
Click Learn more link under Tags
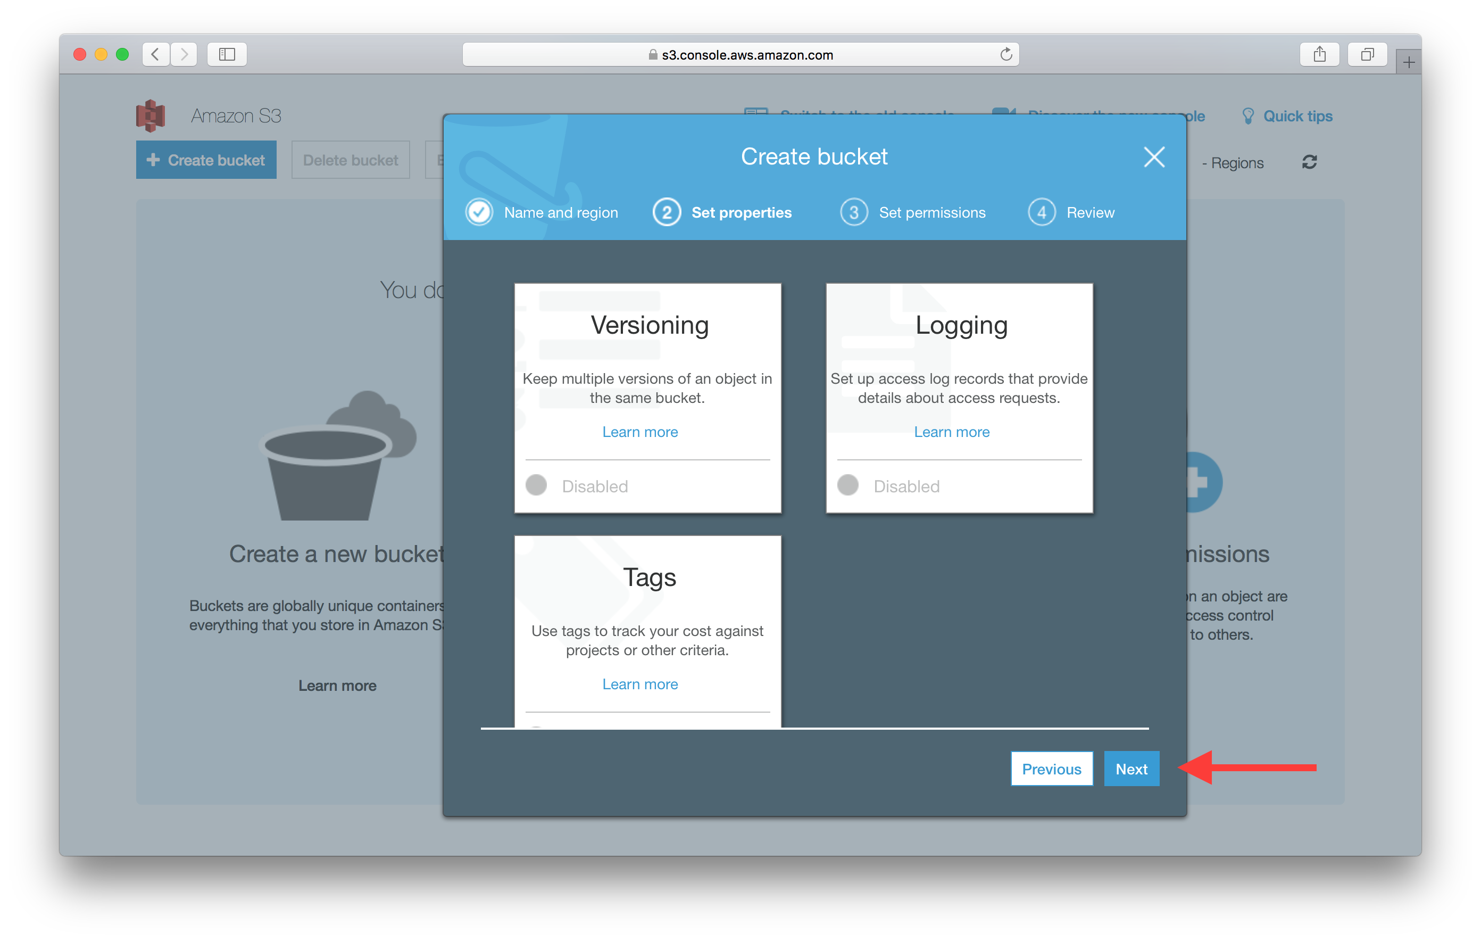point(640,684)
